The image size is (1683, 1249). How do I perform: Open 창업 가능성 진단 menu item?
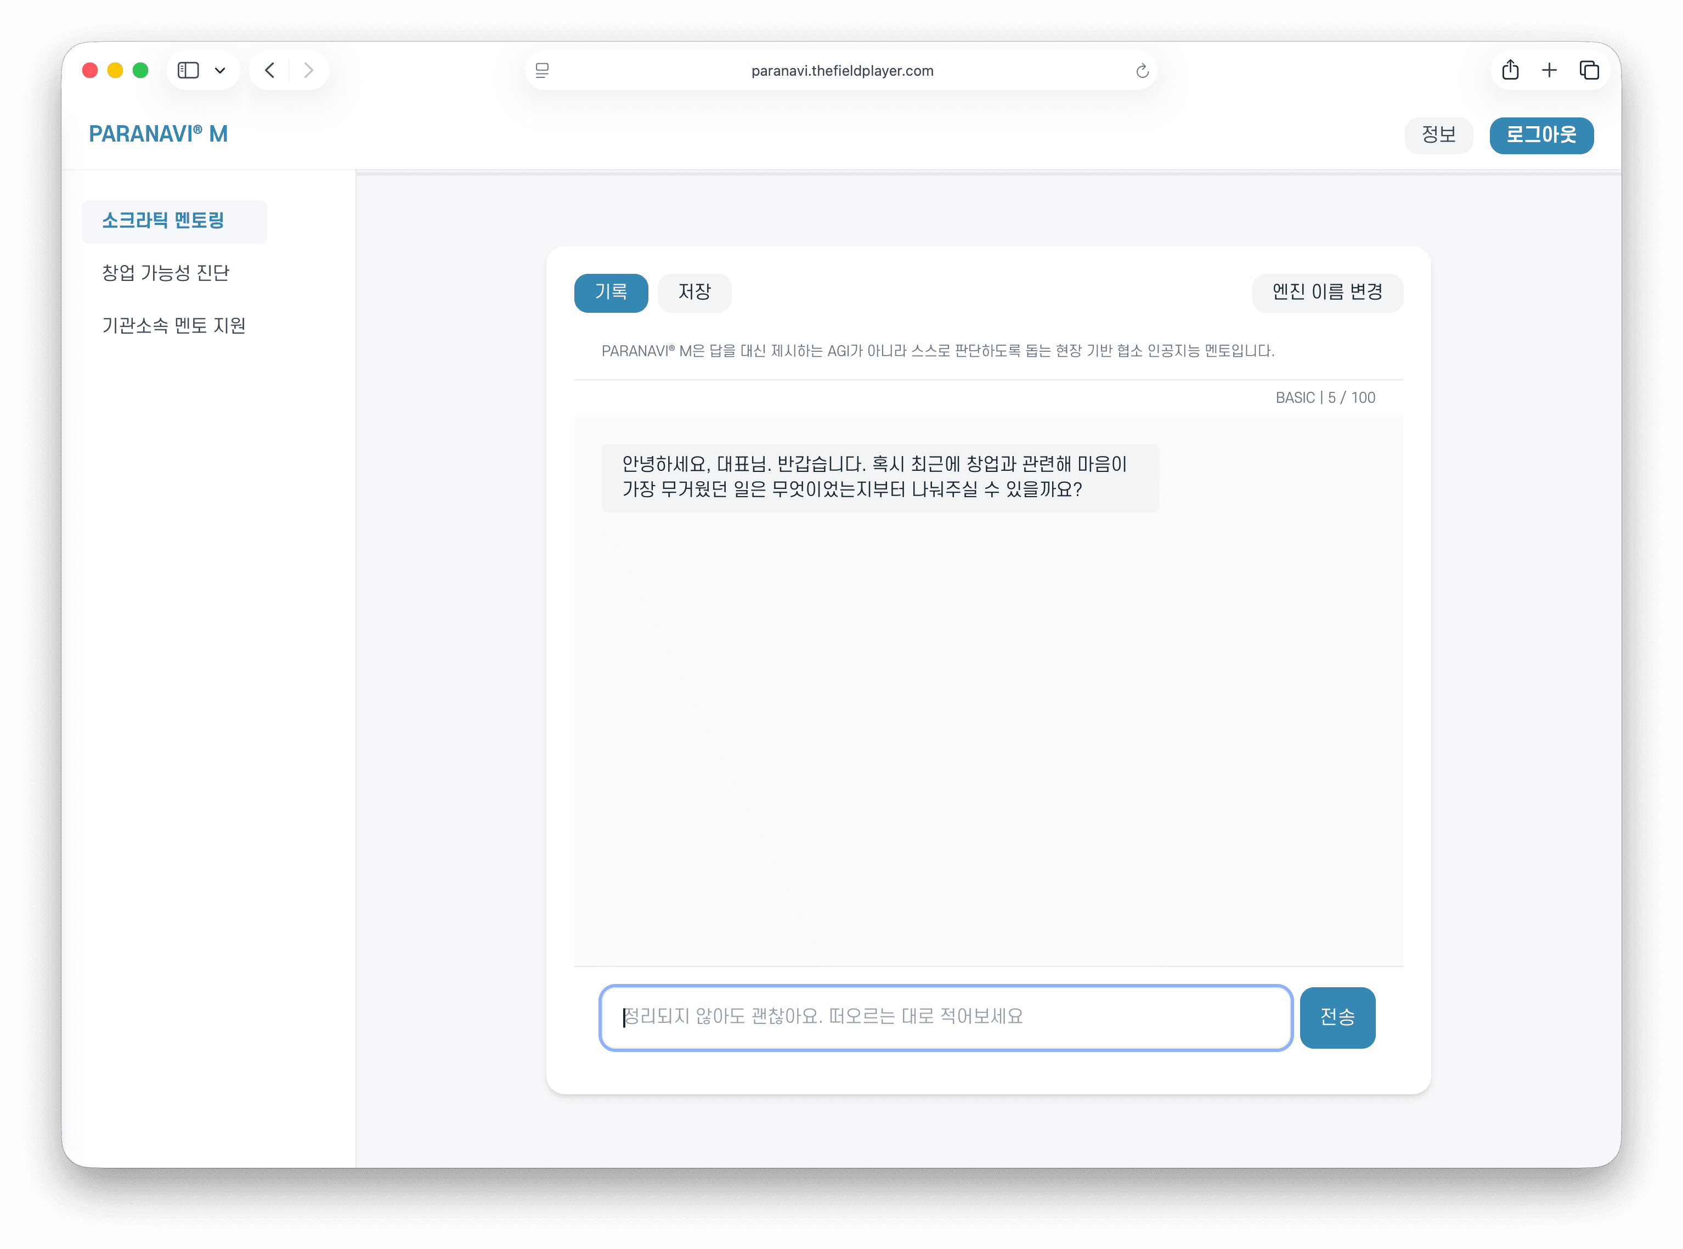pos(166,273)
